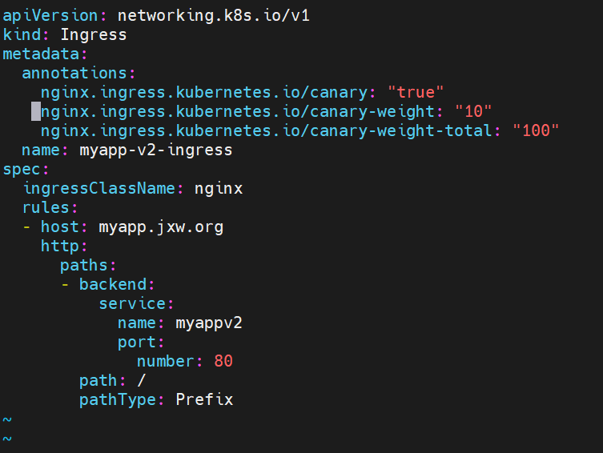Image resolution: width=603 pixels, height=453 pixels.
Task: Select the myapp-v2-ingress value
Action: click(156, 150)
